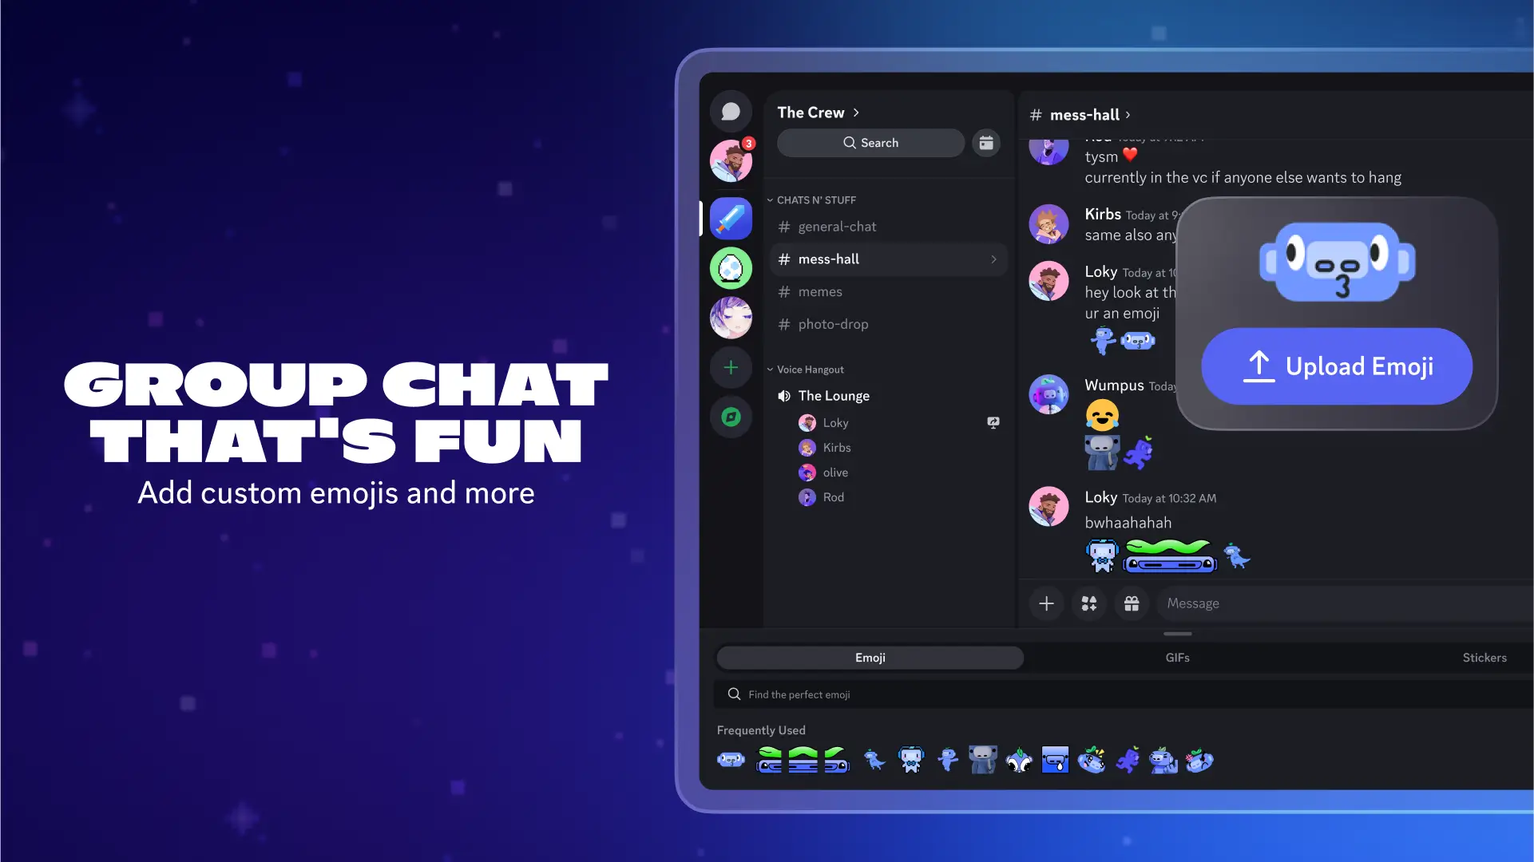Viewport: 1534px width, 862px height.
Task: Click the gift/nitro icon in message bar
Action: click(x=1131, y=603)
